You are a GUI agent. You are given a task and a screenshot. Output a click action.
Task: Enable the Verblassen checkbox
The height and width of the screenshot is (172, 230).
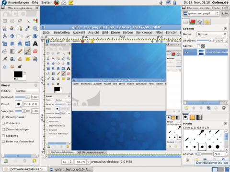point(3,123)
